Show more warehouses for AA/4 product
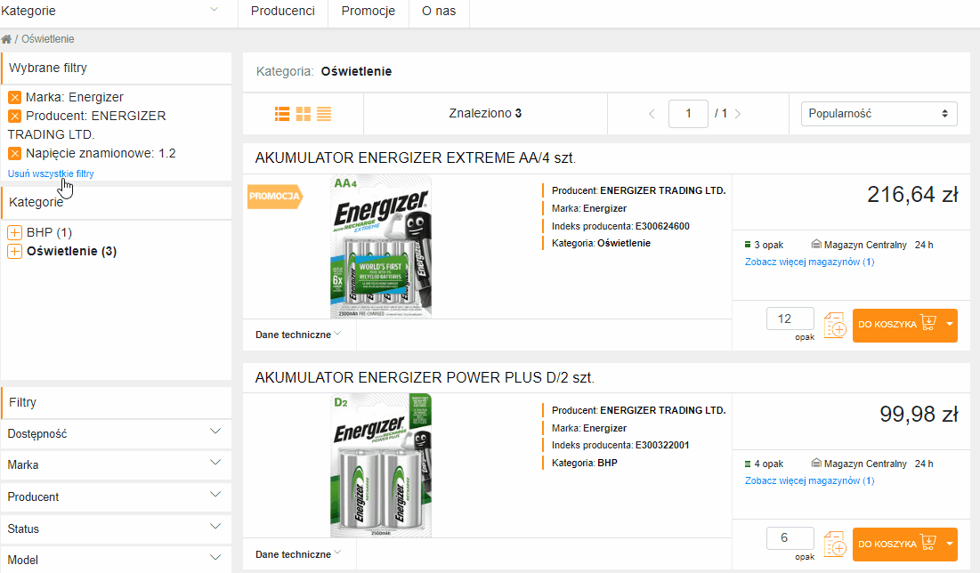This screenshot has width=980, height=573. click(x=809, y=262)
